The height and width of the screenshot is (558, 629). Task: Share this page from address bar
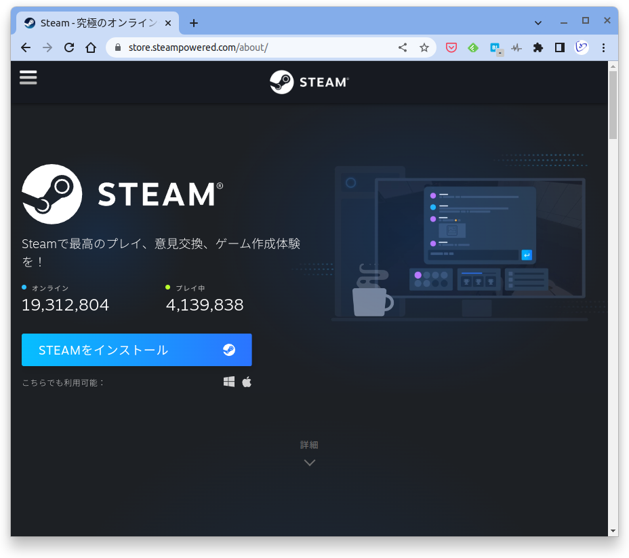pos(403,47)
